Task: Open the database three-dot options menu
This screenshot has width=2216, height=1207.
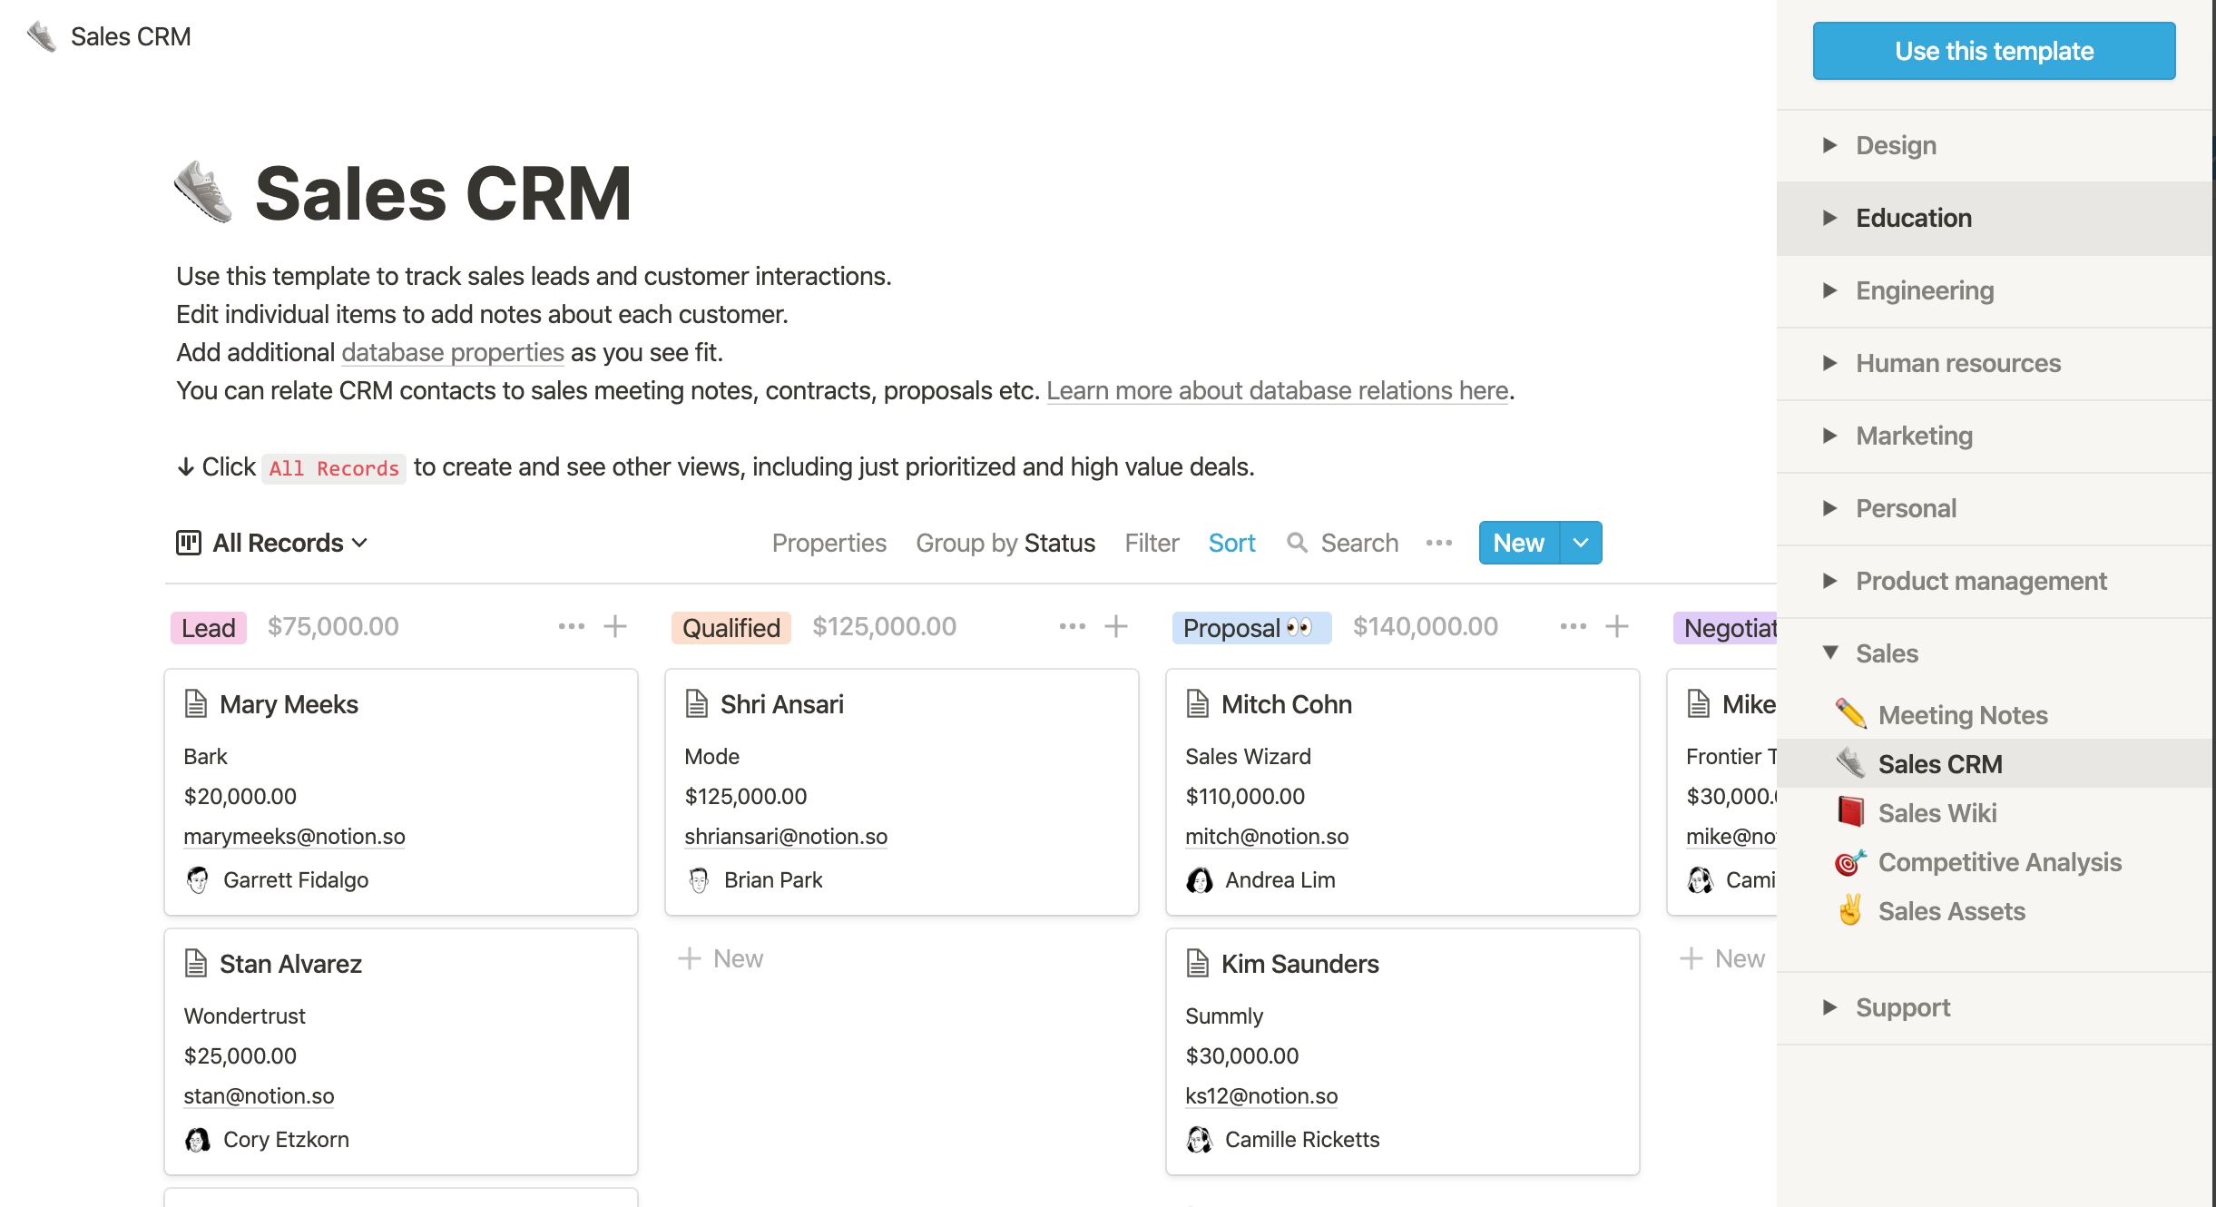Action: [x=1438, y=543]
